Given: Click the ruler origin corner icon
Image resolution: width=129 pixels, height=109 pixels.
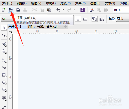Looking at the screenshot, I should [x=11, y=32].
